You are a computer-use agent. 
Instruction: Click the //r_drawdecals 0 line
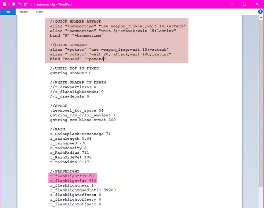coord(70,96)
